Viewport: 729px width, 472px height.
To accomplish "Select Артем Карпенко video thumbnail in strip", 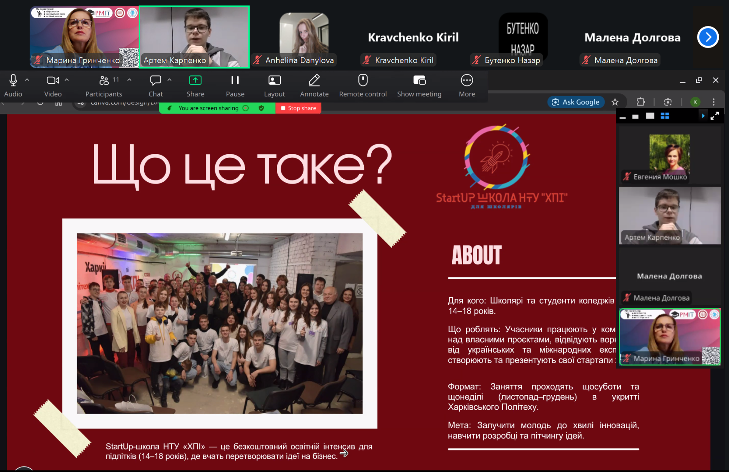I will click(x=194, y=37).
